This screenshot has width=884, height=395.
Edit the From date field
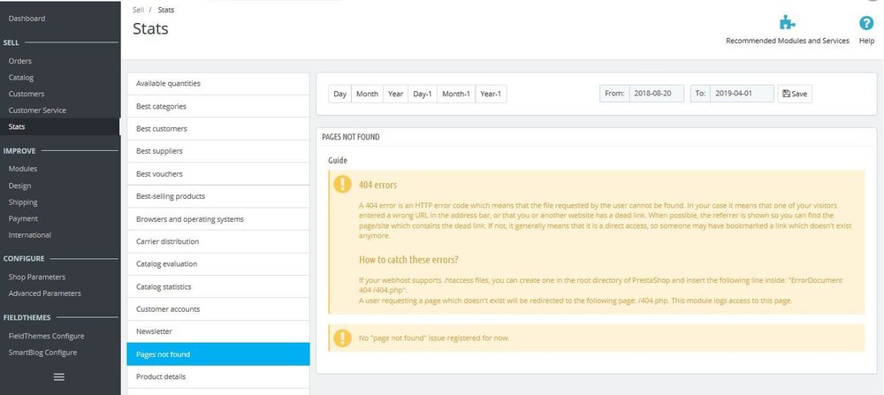coord(656,94)
